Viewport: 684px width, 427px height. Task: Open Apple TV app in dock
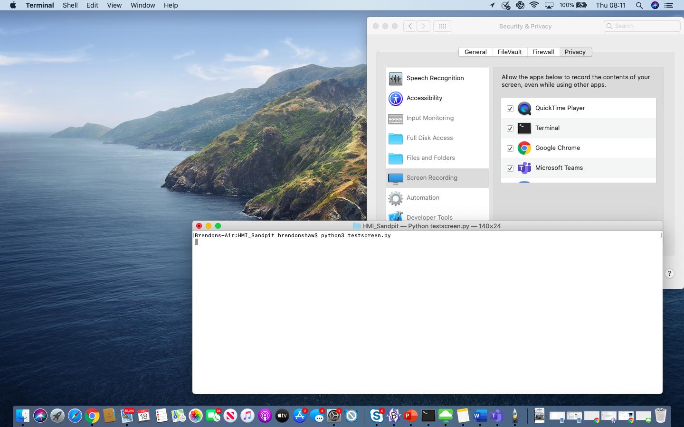(282, 416)
